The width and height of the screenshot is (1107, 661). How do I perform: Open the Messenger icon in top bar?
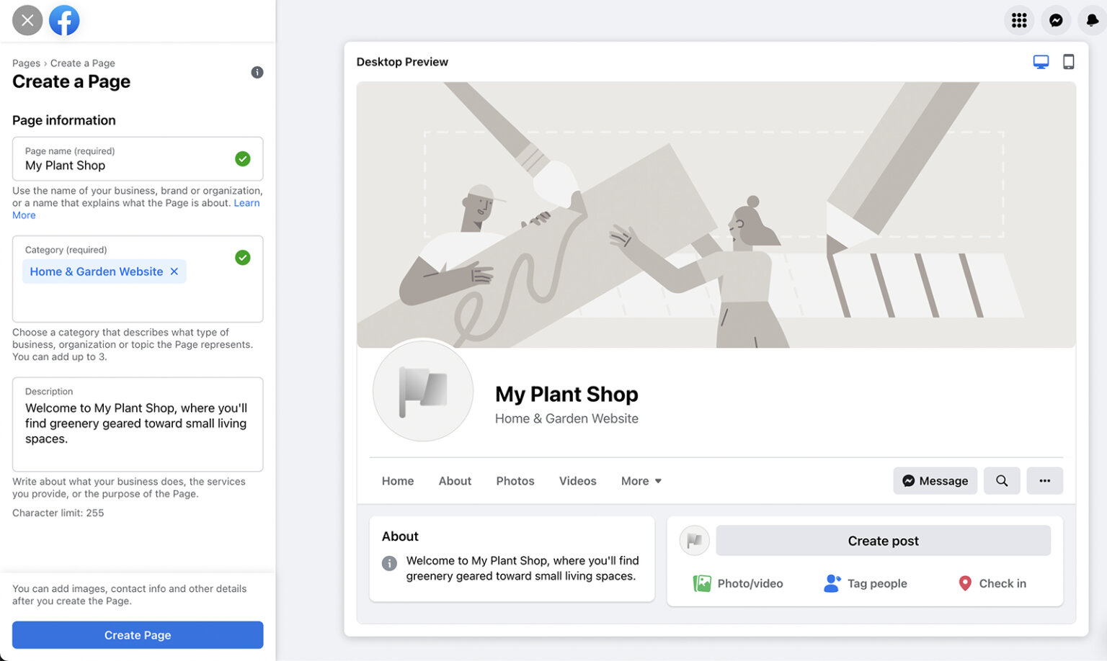(1056, 19)
